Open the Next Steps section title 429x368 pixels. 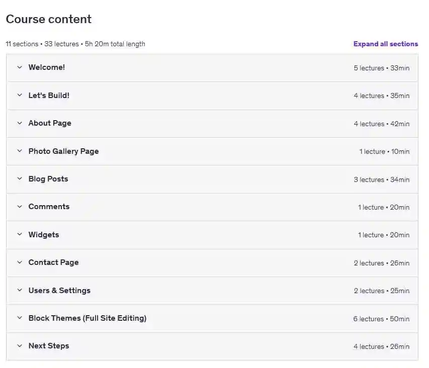pos(49,346)
